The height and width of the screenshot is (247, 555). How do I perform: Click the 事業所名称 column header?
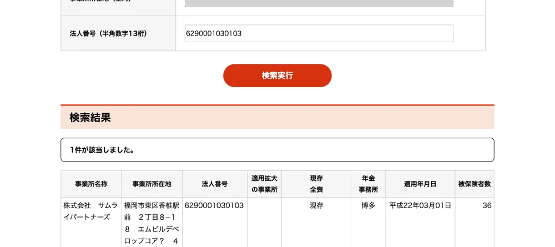pos(92,184)
